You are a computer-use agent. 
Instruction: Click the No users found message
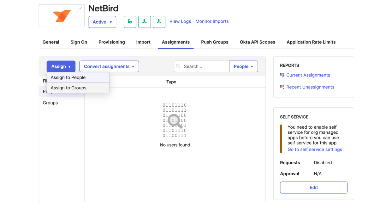click(x=175, y=145)
